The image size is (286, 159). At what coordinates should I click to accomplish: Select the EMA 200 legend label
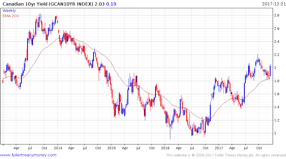(x=11, y=16)
